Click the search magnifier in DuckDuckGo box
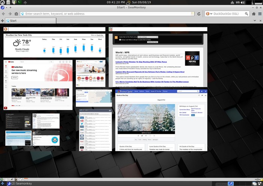 246,14
